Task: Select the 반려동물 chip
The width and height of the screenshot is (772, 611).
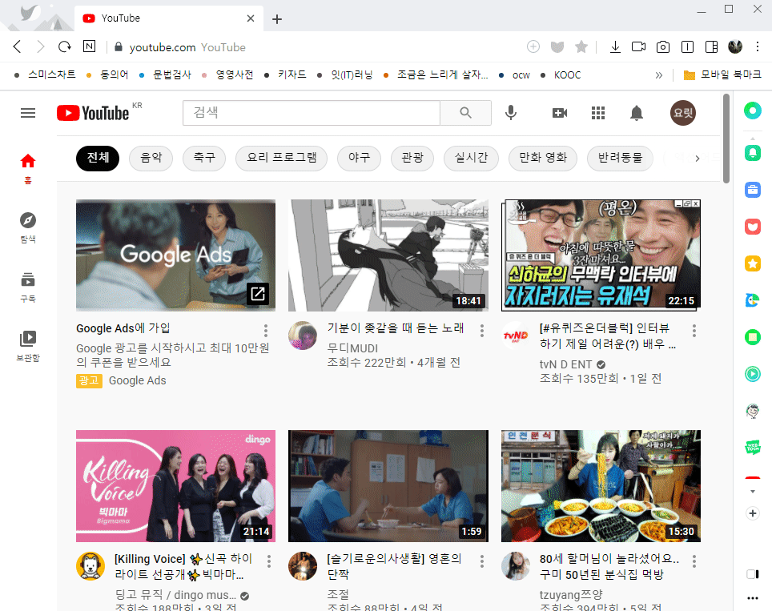Action: tap(621, 158)
